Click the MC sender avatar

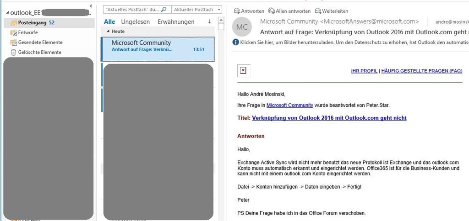pos(242,27)
